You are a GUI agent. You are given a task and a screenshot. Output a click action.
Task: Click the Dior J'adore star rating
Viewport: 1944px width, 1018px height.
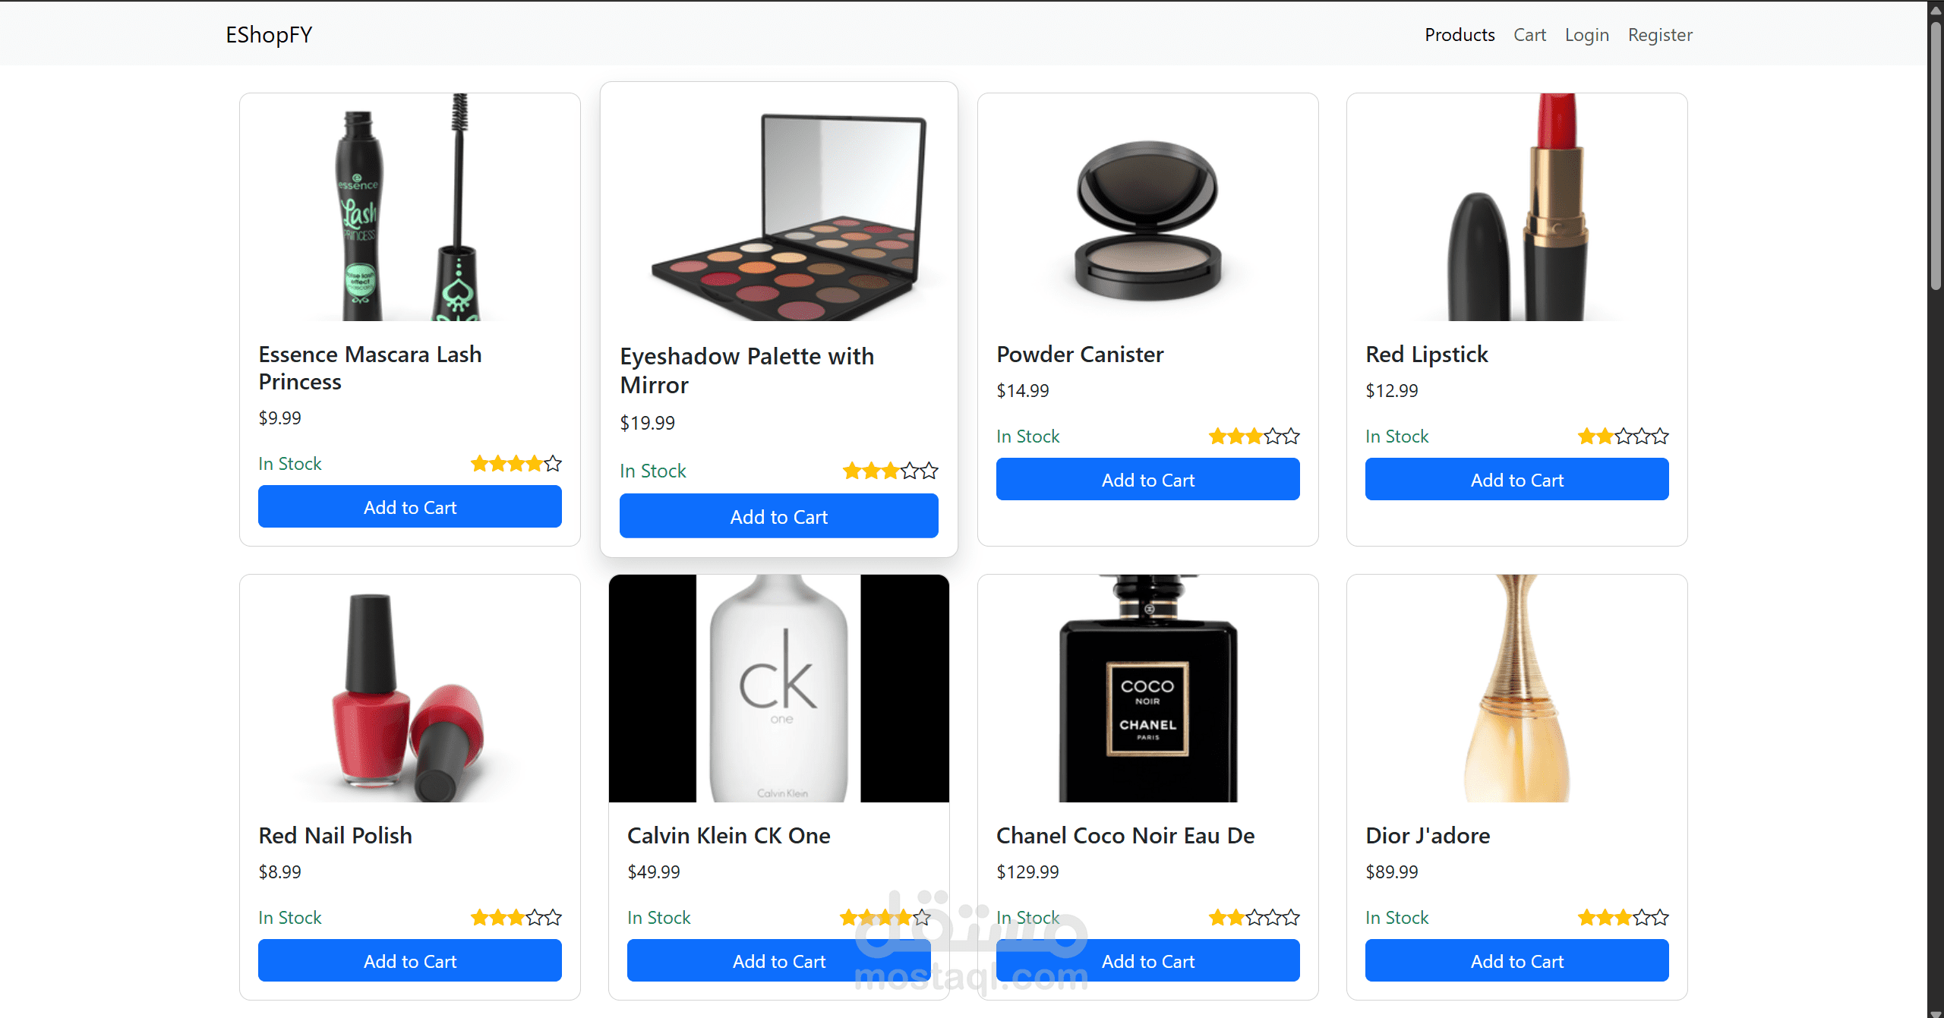click(x=1623, y=917)
